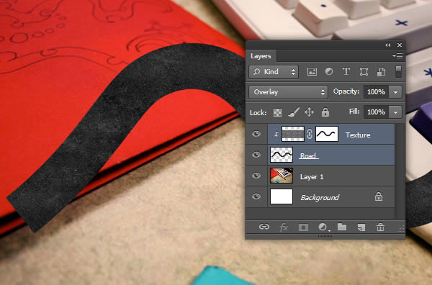Select the Texture layer mask thumbnail
Screen dimensions: 432x285
(326, 134)
